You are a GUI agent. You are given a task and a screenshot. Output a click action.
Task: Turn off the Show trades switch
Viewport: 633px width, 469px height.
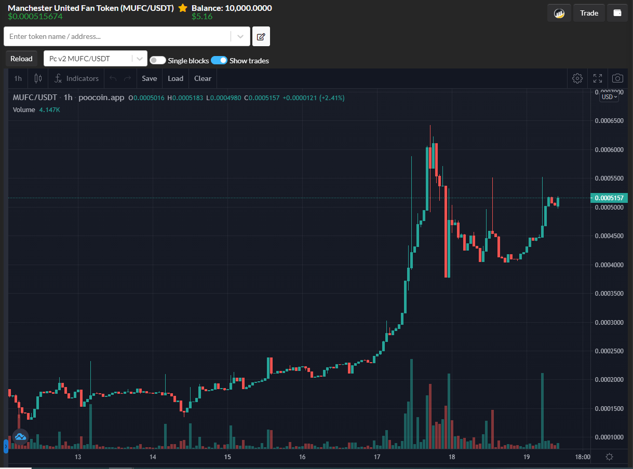point(219,60)
